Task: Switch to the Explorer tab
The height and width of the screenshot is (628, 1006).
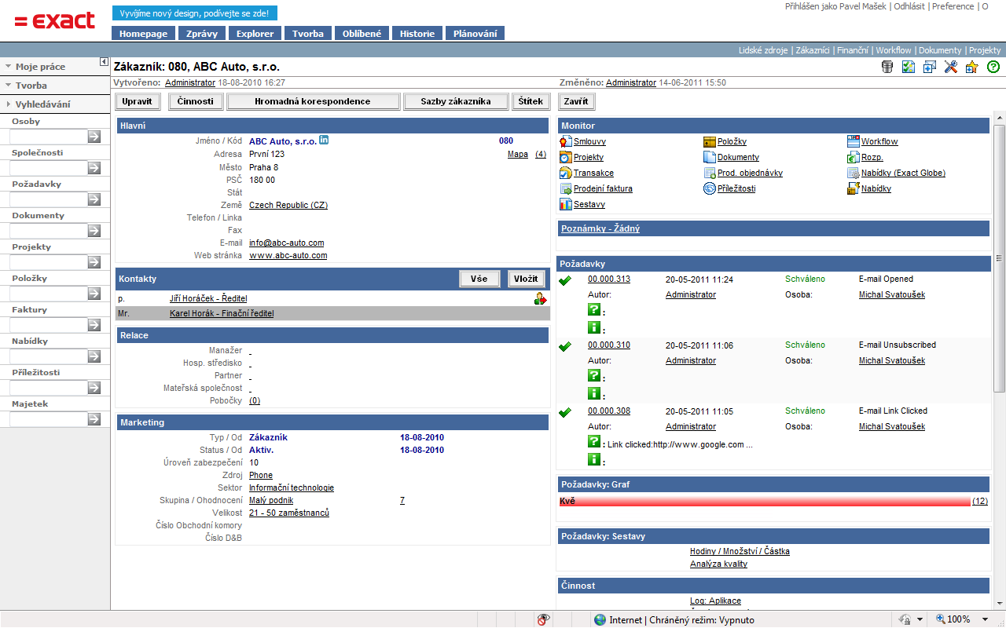Action: [255, 34]
